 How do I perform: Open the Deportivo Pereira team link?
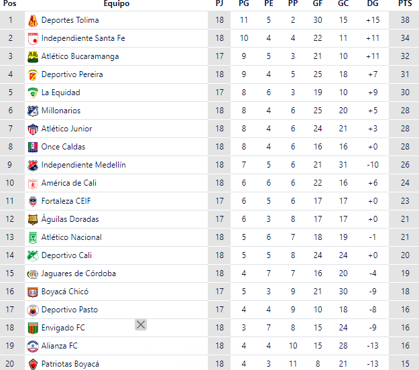(72, 74)
